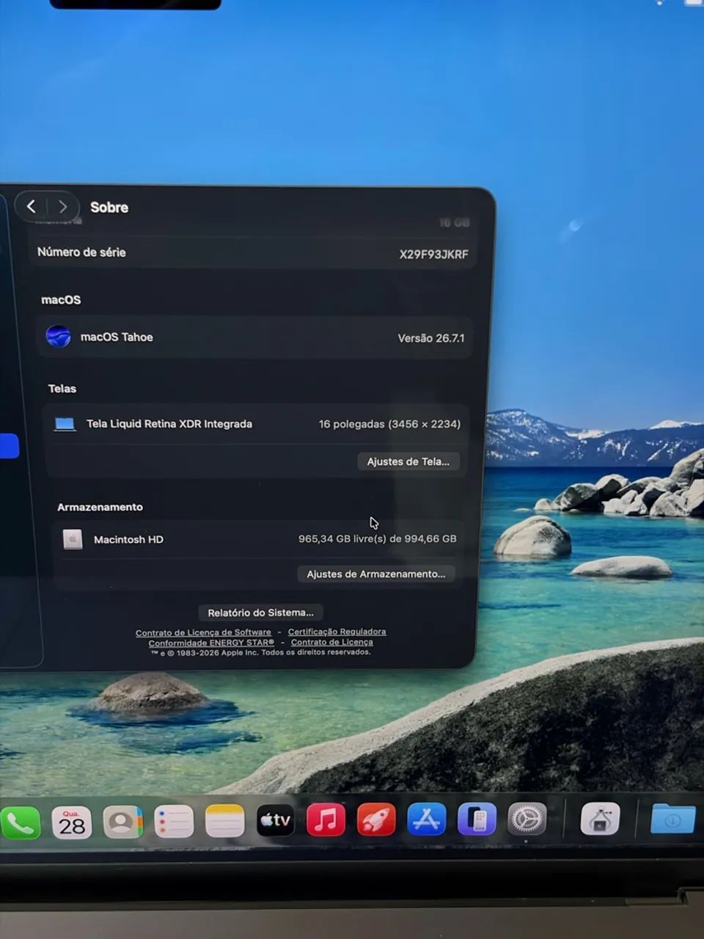The width and height of the screenshot is (704, 939).
Task: Click the Armazenamento section heading
Action: [x=100, y=507]
